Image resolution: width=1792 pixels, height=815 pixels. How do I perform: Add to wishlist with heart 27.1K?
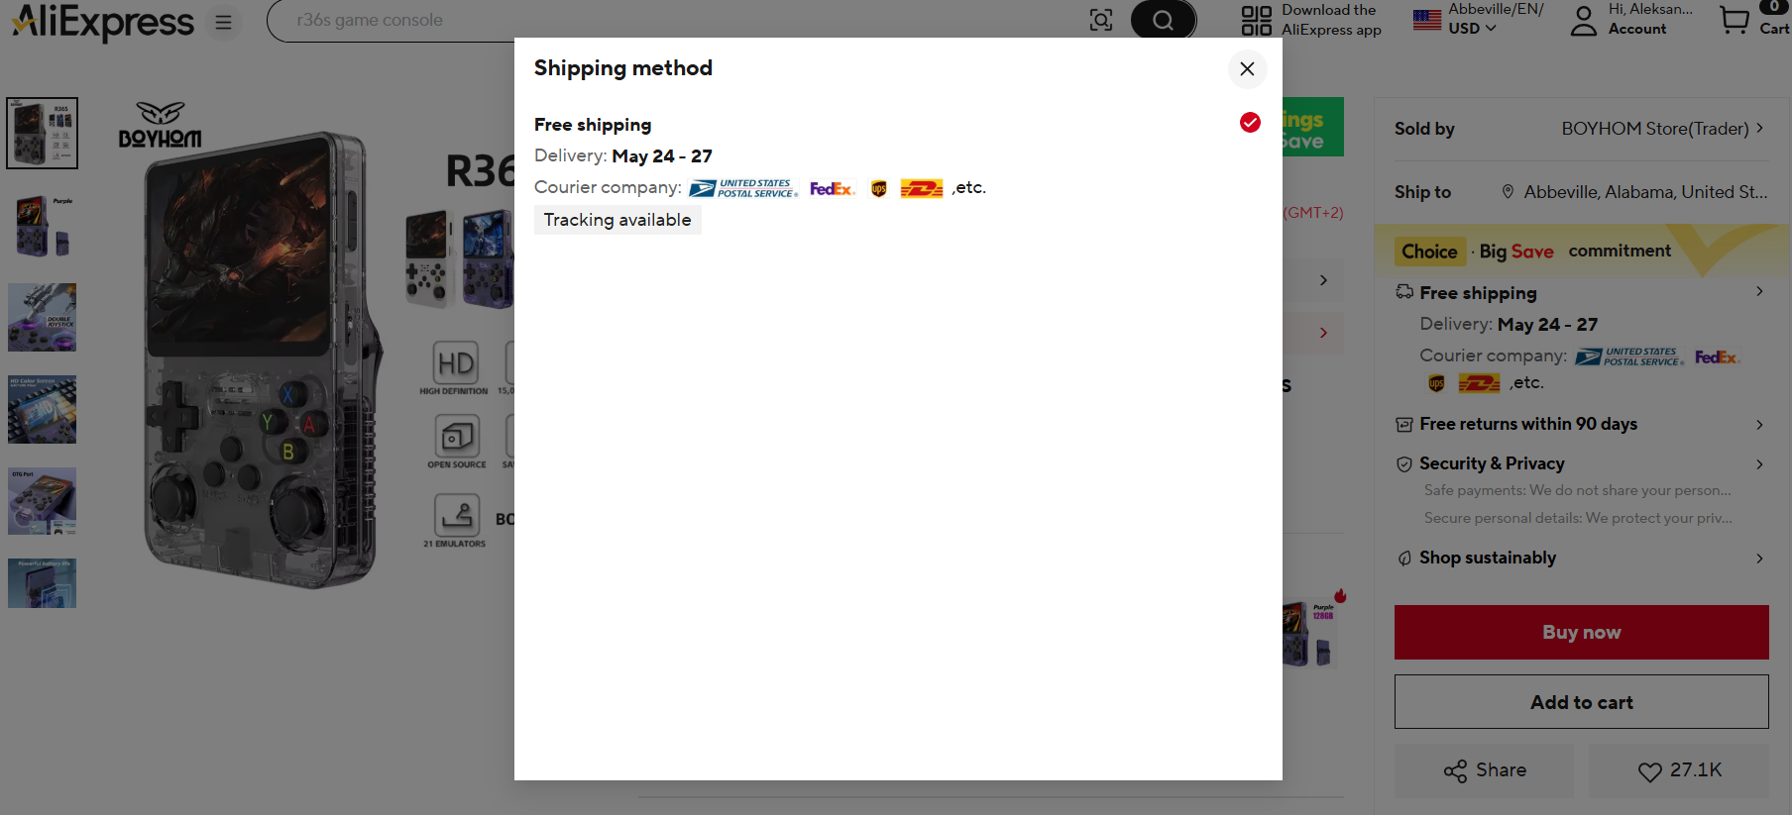pos(1679,770)
